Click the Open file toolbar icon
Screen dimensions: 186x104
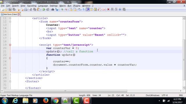[6, 10]
